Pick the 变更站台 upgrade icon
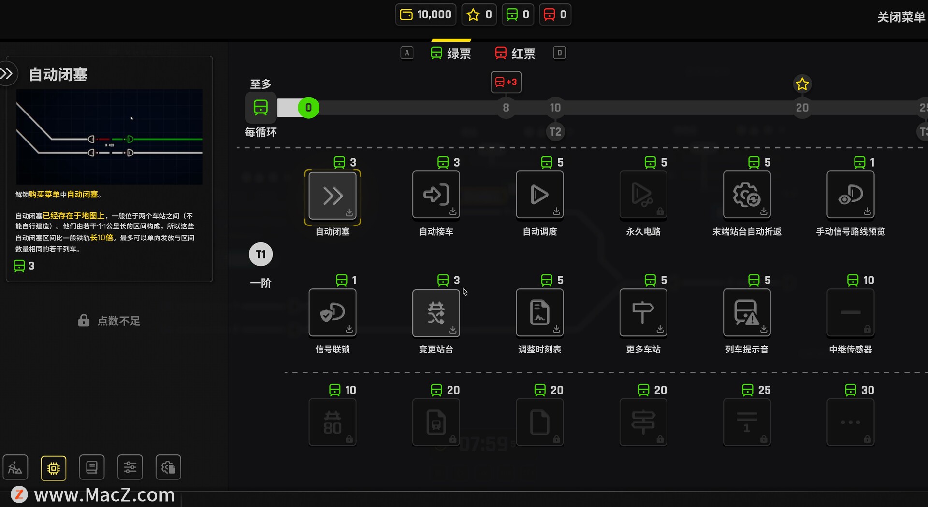 tap(436, 313)
